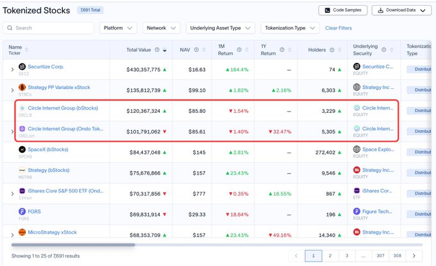This screenshot has width=436, height=266.
Task: Expand the Securitize Corp. row
Action: click(12, 69)
